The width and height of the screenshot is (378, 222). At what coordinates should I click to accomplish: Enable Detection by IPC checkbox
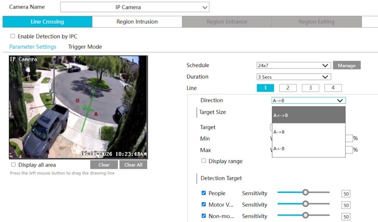(13, 36)
